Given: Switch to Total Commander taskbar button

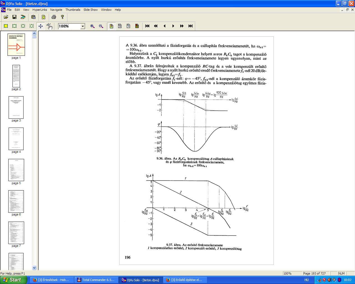Looking at the screenshot, I should 96,280.
